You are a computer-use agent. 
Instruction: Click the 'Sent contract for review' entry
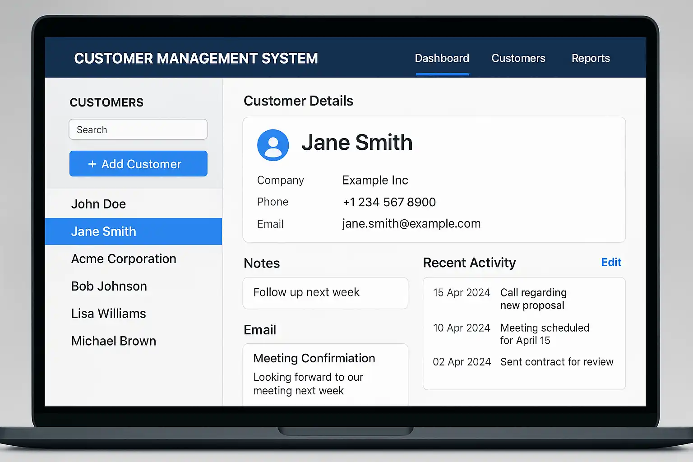[556, 362]
